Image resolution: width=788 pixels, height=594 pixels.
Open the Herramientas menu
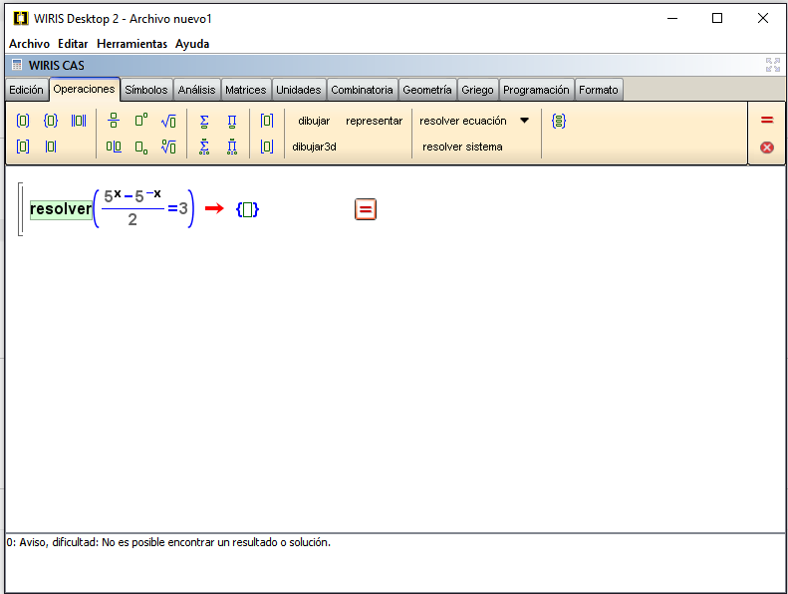coord(131,44)
